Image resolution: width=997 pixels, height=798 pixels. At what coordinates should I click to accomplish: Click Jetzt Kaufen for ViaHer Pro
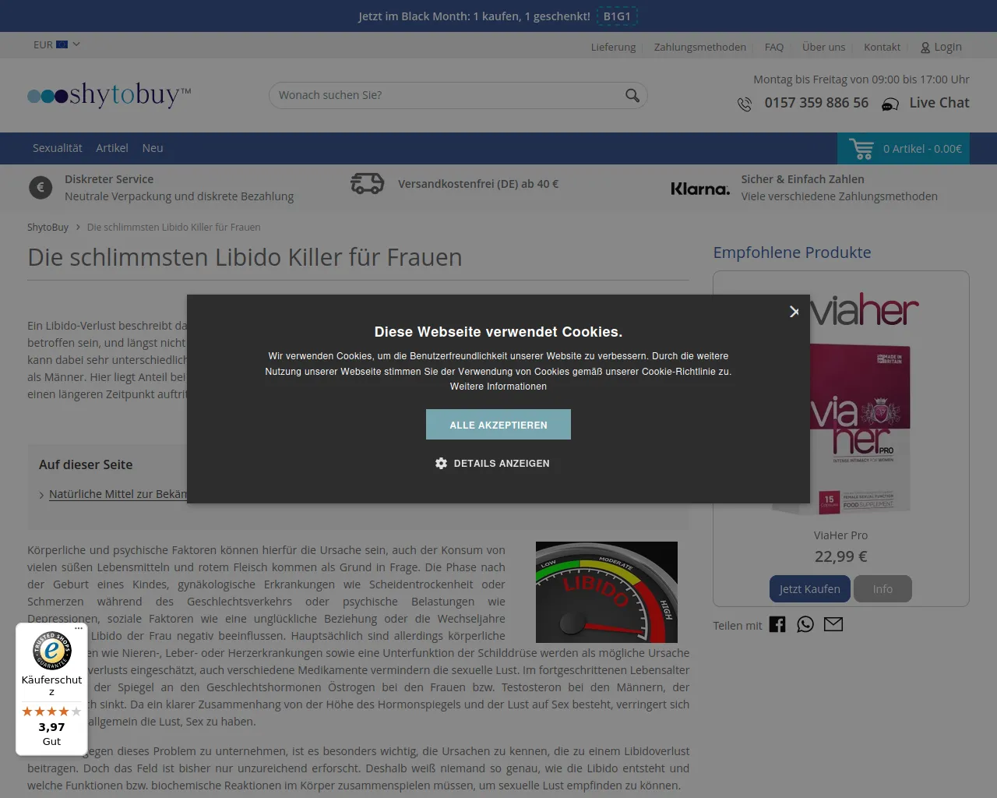(x=810, y=589)
